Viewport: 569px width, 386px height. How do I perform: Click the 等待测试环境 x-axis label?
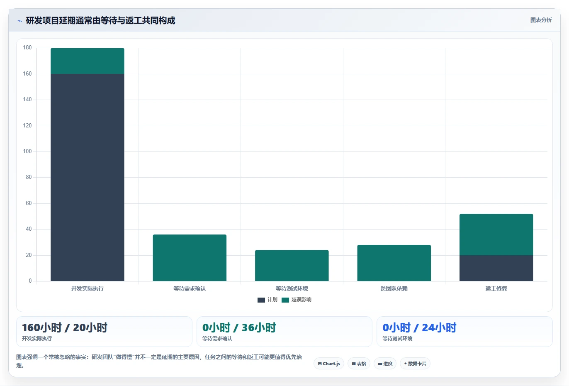292,288
